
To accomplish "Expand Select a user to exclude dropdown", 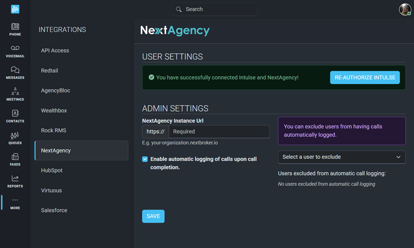I will 342,157.
